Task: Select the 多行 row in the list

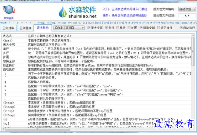Action: (x=96, y=53)
